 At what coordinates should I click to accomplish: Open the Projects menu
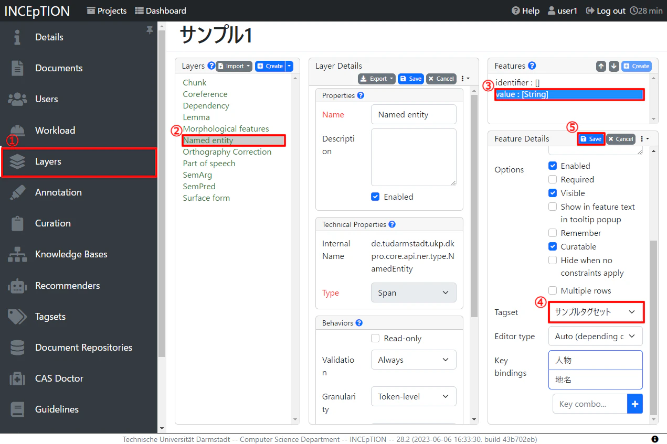pyautogui.click(x=107, y=10)
